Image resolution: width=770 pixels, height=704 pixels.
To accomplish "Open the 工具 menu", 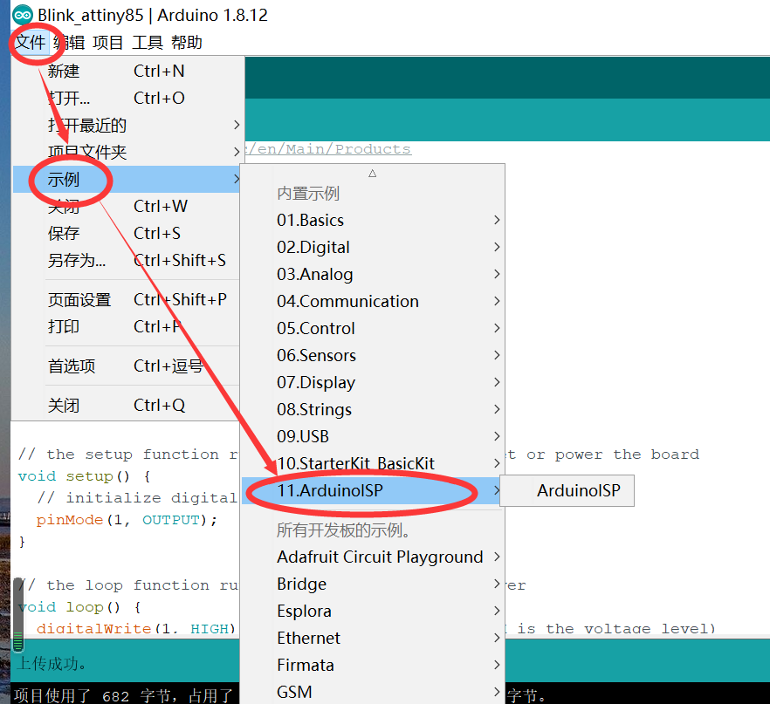I will (x=148, y=43).
